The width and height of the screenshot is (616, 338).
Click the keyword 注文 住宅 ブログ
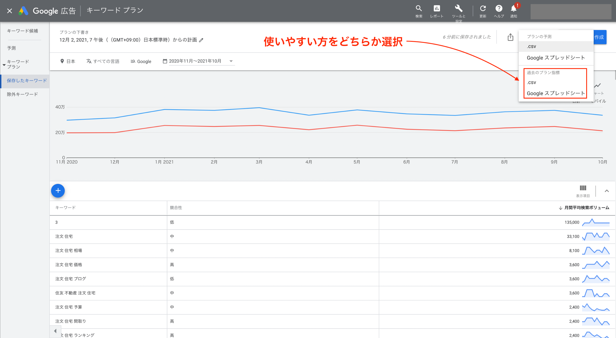pos(71,279)
